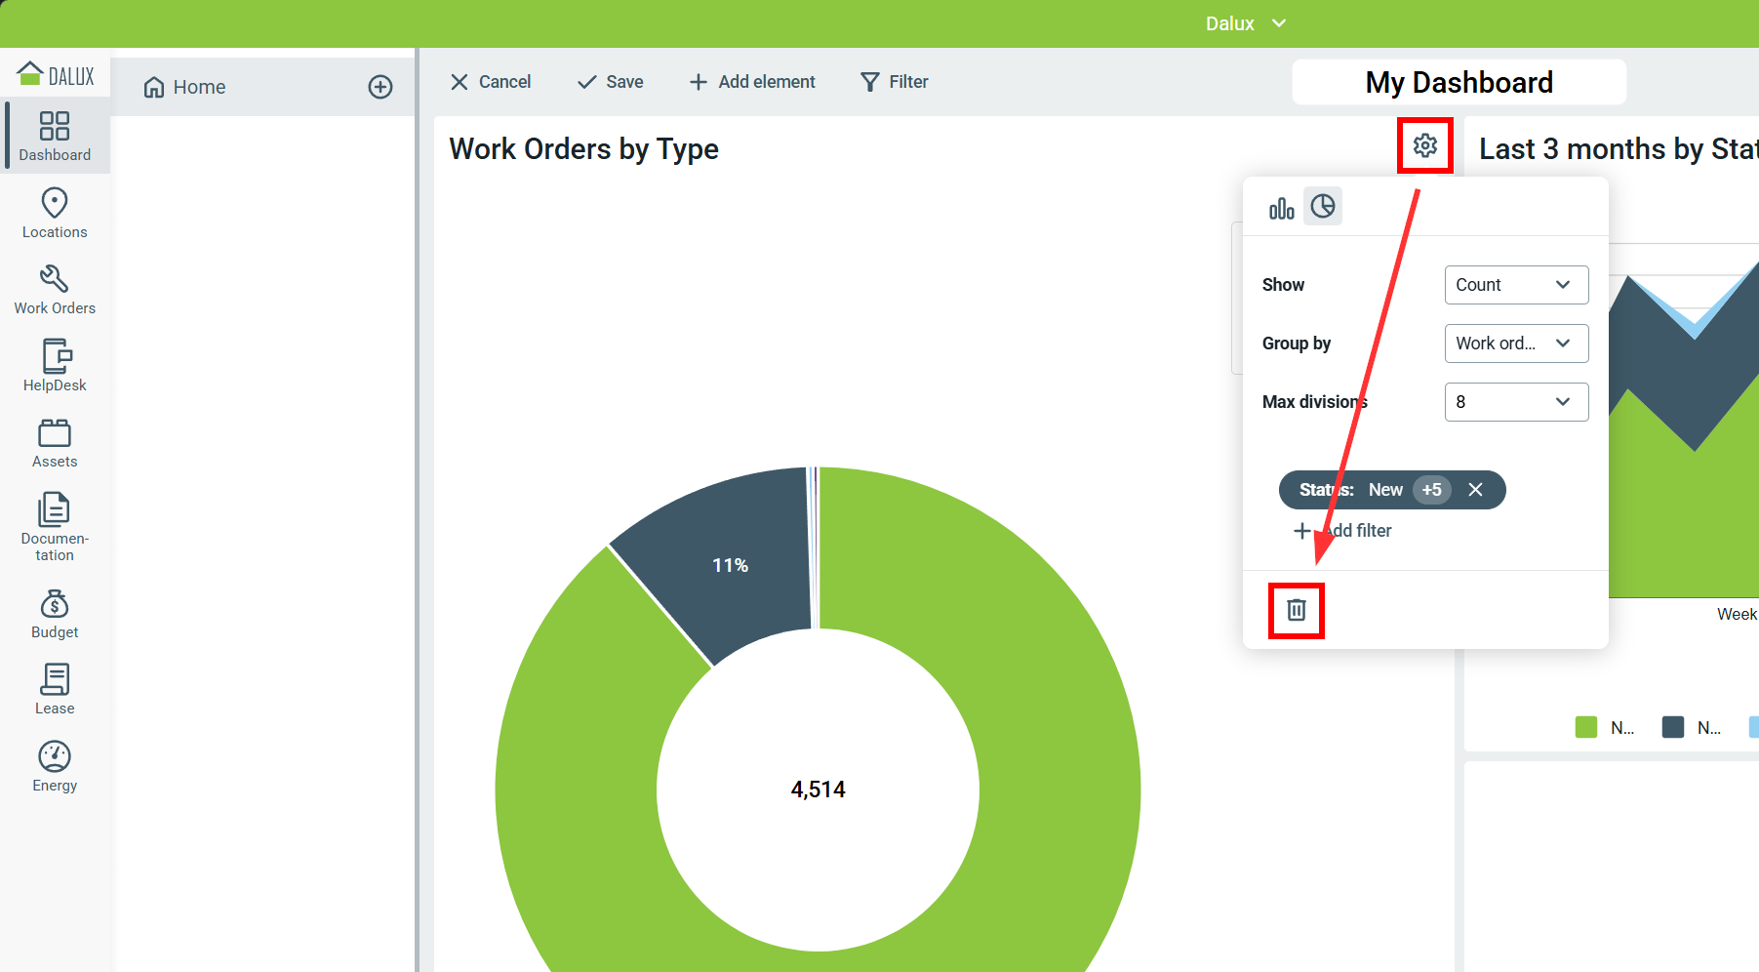
Task: Click Work Orders by Type title
Action: (x=583, y=149)
